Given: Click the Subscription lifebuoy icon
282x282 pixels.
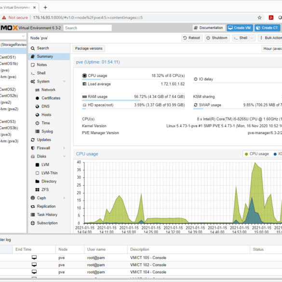Looking at the screenshot, I should [x=33, y=223].
